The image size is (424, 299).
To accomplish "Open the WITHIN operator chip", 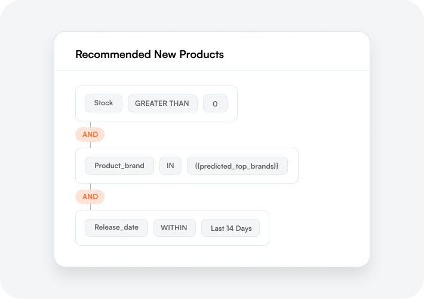I will pyautogui.click(x=174, y=228).
